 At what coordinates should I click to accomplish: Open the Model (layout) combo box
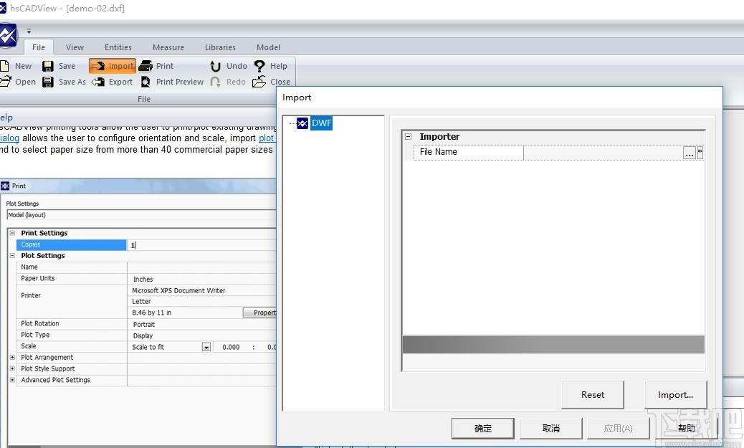(x=141, y=215)
